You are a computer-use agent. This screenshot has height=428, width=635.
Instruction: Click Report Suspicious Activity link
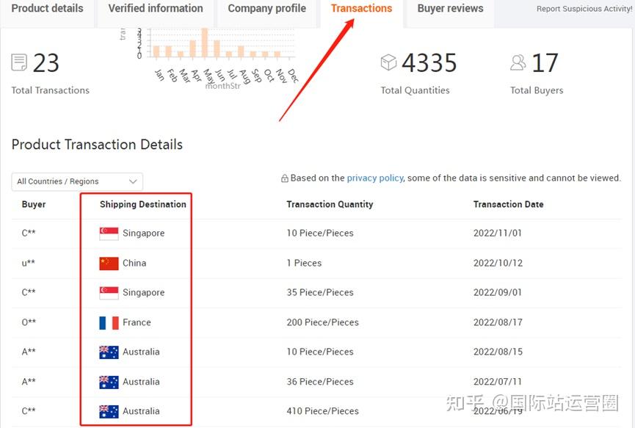point(584,9)
